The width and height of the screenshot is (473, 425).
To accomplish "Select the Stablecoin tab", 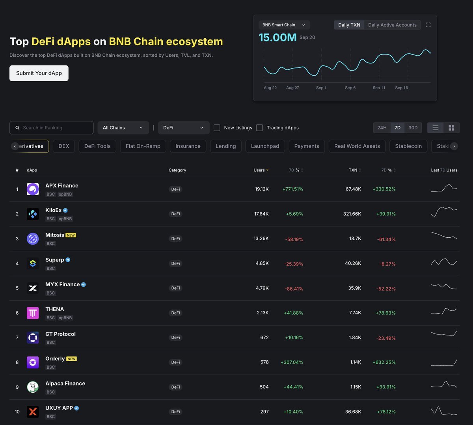I will (x=408, y=146).
